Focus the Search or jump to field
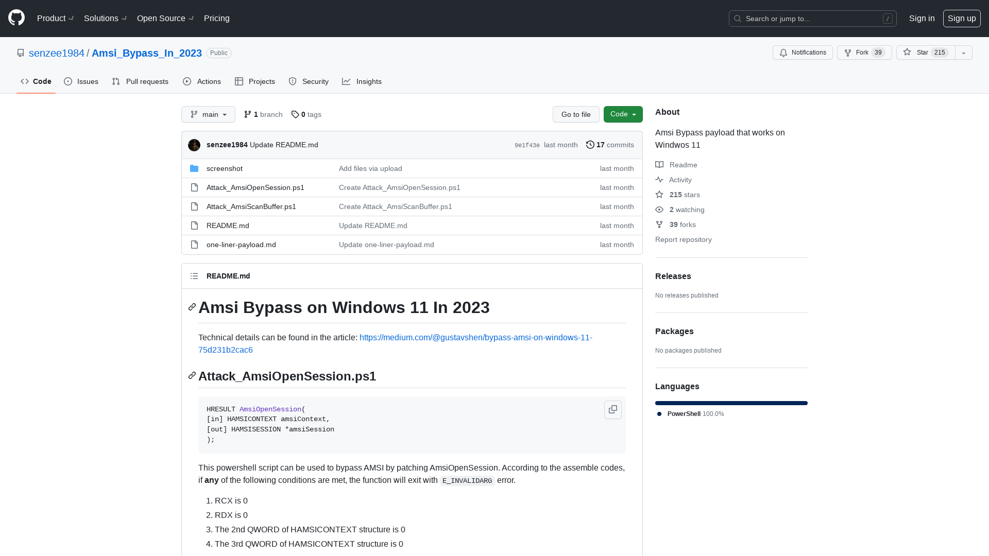989x556 pixels. [813, 19]
